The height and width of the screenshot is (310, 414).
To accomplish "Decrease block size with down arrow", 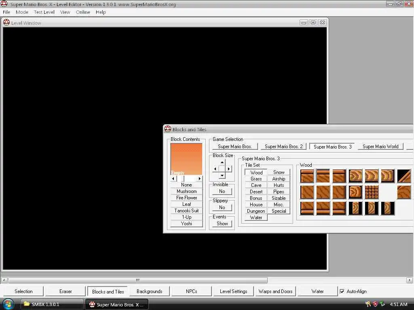I will coord(222,175).
